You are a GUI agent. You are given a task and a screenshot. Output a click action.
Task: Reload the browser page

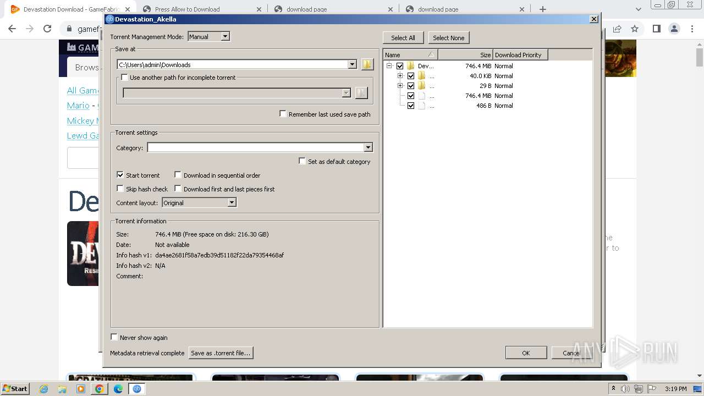[x=47, y=29]
